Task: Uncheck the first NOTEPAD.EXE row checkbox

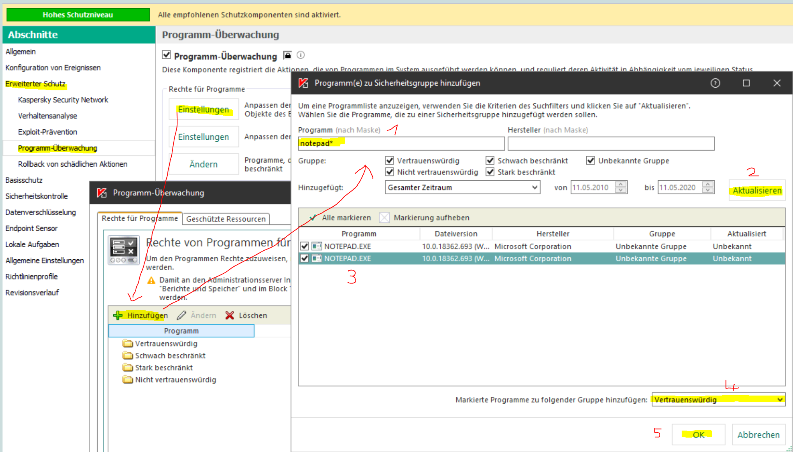Action: pos(304,246)
